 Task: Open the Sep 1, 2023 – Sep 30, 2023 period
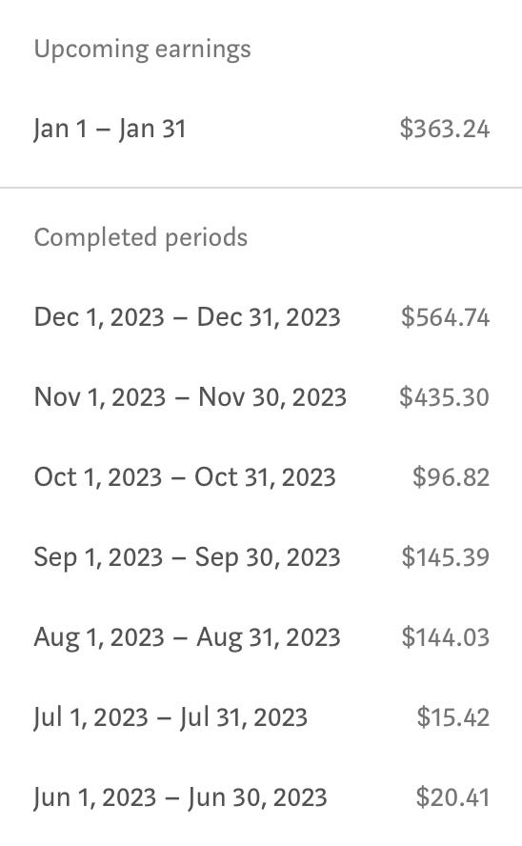261,557
